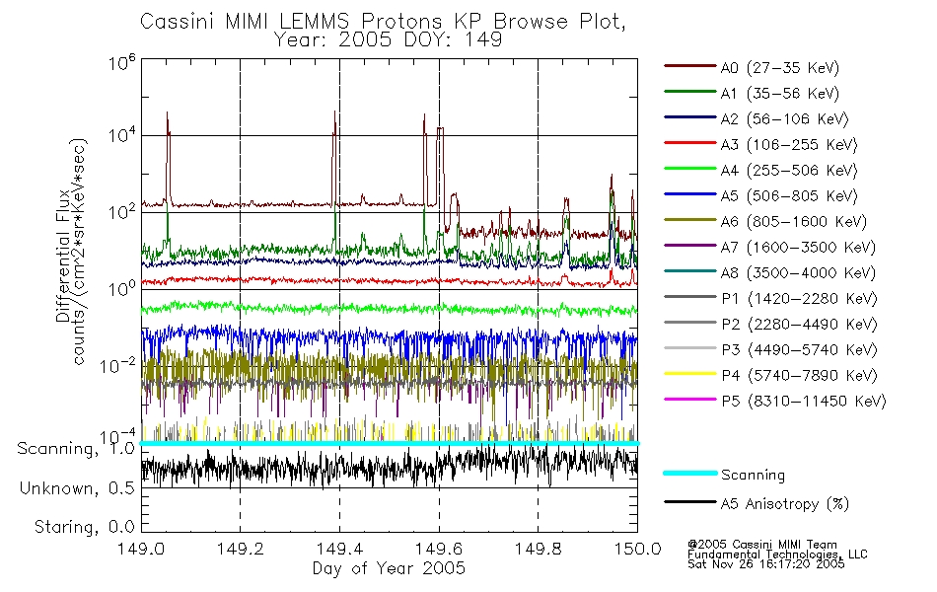Click the red A3 legend line
Viewport: 937px width, 592px height.
690,143
